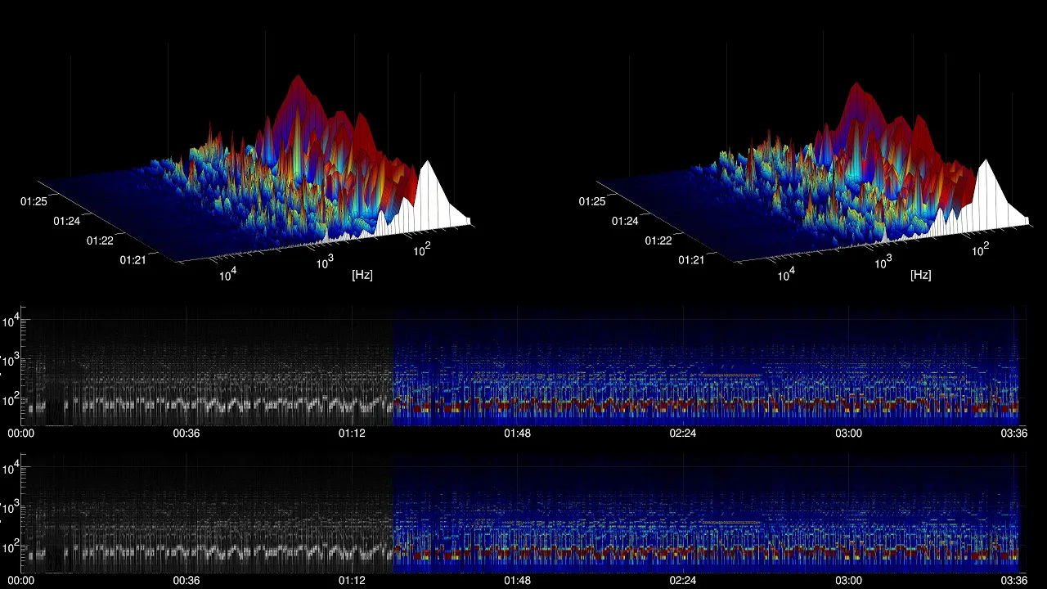Click the 10^2 label on lower spectrogram axis
Screen dimensions: 1047x589
point(11,545)
